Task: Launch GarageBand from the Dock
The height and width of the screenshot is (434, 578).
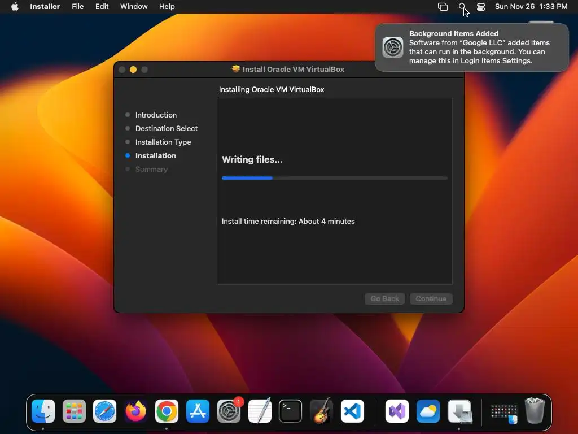Action: [x=321, y=411]
